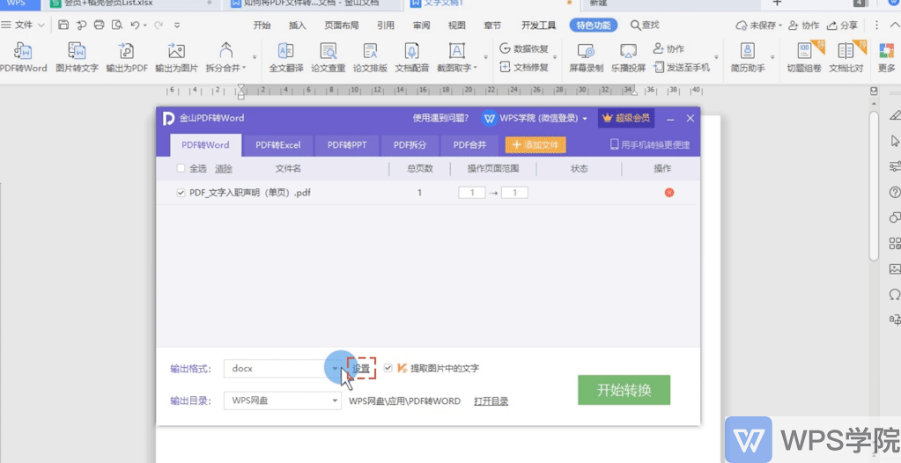Viewport: 901px width, 463px height.
Task: Switch to the PDF转Excel tab
Action: 278,144
